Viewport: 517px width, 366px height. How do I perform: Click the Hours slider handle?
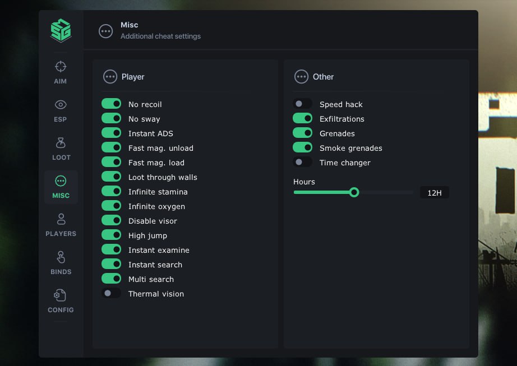point(354,192)
